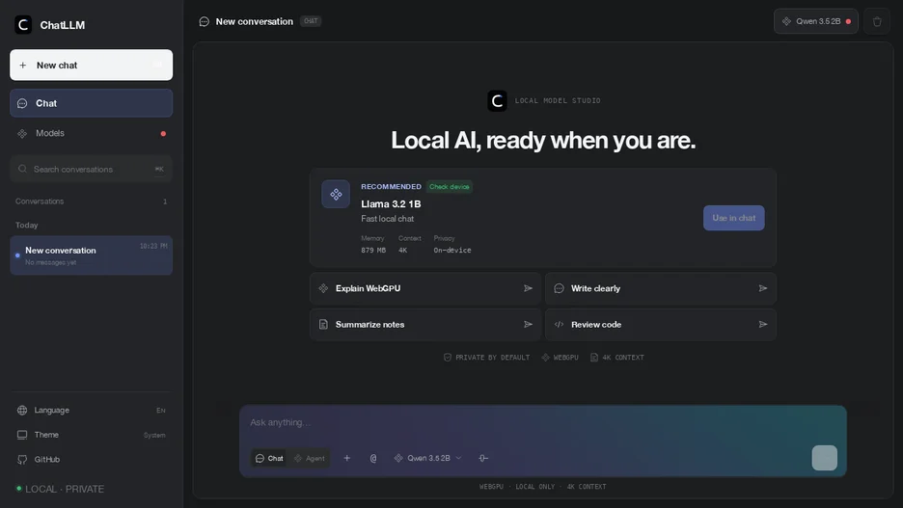Click the 'New conversation' title in header
This screenshot has width=903, height=508.
[254, 21]
